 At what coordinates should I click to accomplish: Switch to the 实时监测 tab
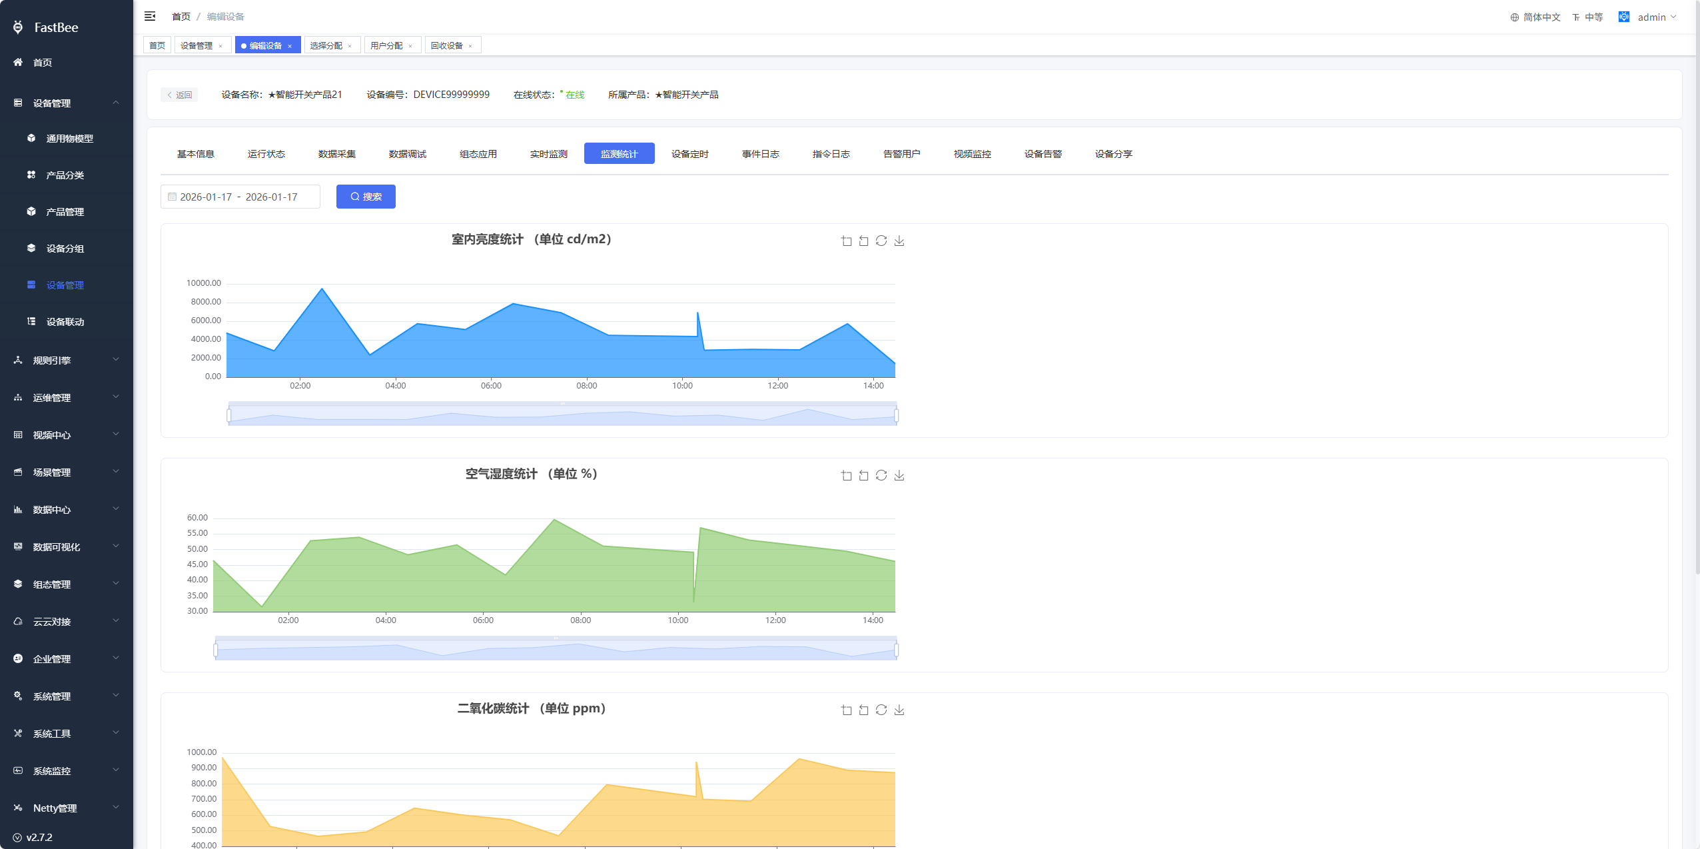[x=548, y=154]
